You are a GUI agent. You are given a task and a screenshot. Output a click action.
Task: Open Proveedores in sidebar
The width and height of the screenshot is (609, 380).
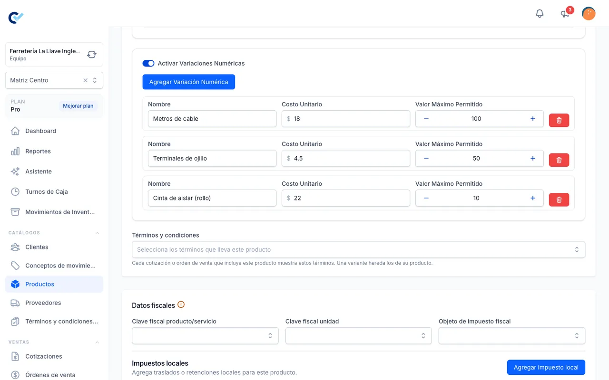point(54,303)
